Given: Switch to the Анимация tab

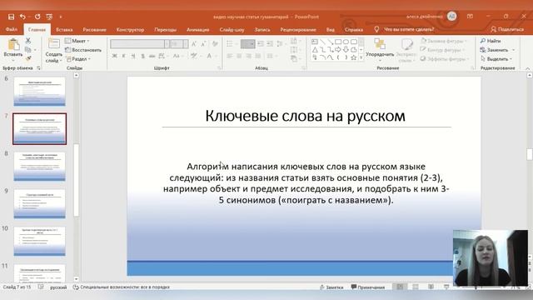Looking at the screenshot, I should pos(198,30).
